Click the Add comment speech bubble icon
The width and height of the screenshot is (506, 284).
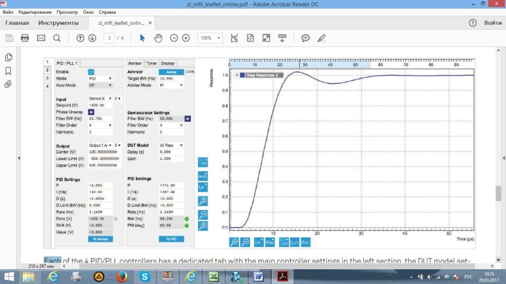(306, 38)
